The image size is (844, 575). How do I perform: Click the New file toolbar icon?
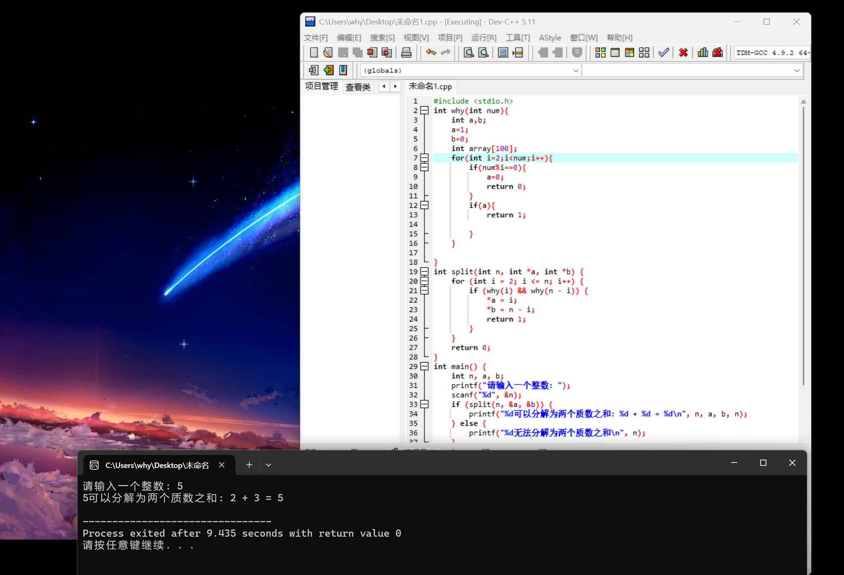pos(314,53)
